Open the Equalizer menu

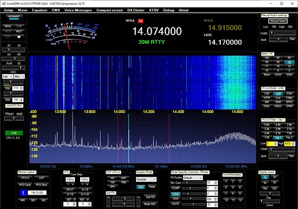point(40,10)
